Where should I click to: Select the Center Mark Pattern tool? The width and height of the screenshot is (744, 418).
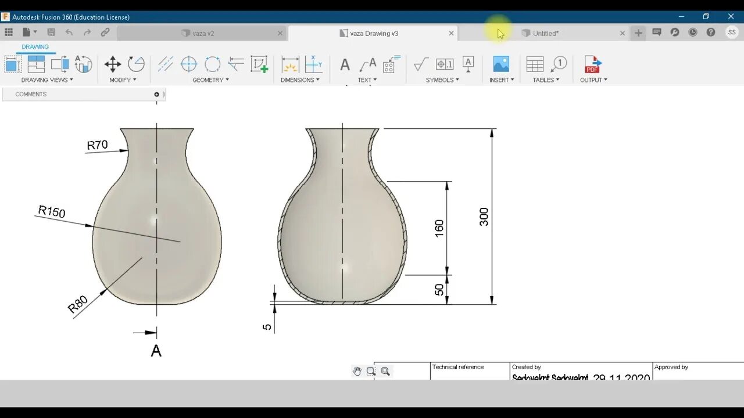coord(212,64)
